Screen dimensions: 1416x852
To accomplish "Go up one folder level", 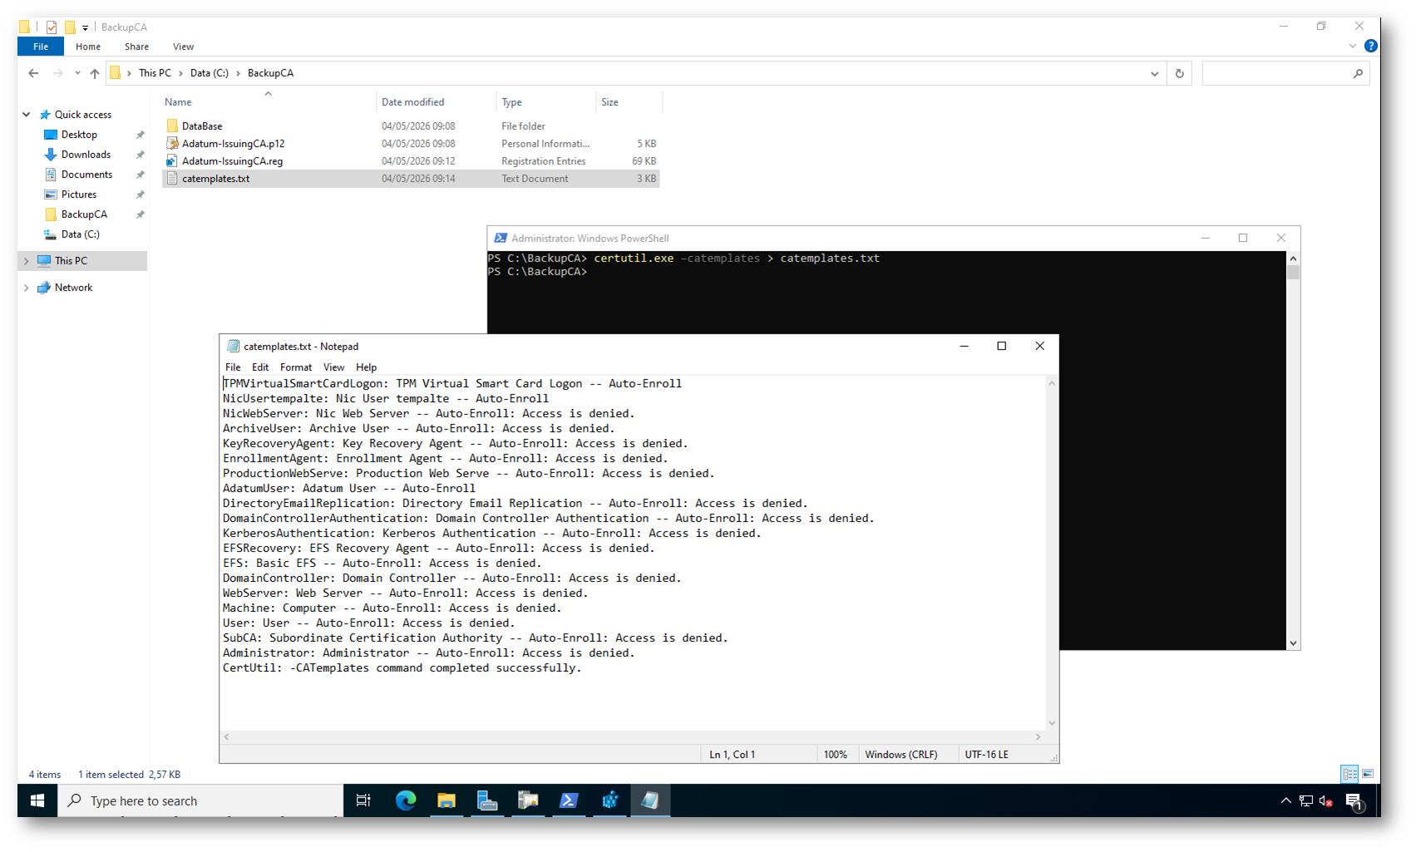I will pyautogui.click(x=95, y=73).
